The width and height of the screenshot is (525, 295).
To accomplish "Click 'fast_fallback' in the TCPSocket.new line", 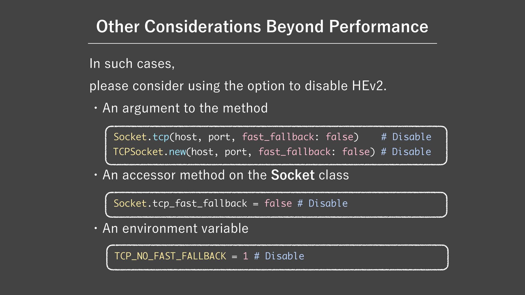I will click(294, 152).
